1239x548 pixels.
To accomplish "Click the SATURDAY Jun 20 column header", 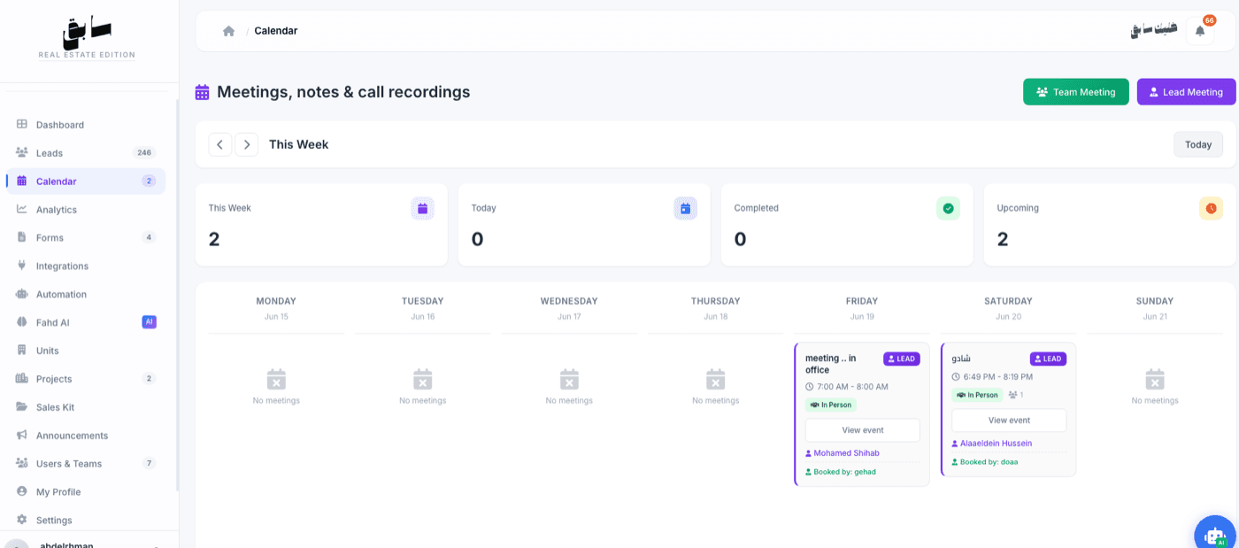I will pos(1008,308).
